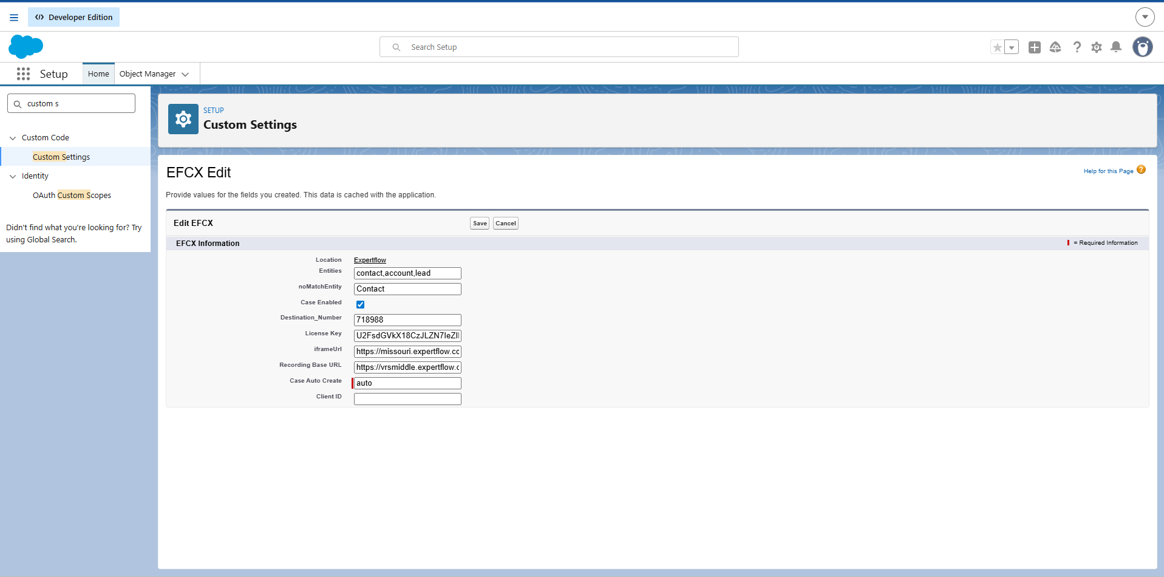Click the Salesforce cloud logo
Viewport: 1164px width, 577px height.
pos(26,47)
